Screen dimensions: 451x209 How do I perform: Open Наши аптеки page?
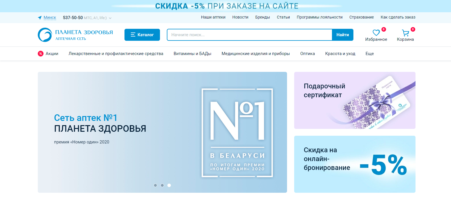point(213,17)
